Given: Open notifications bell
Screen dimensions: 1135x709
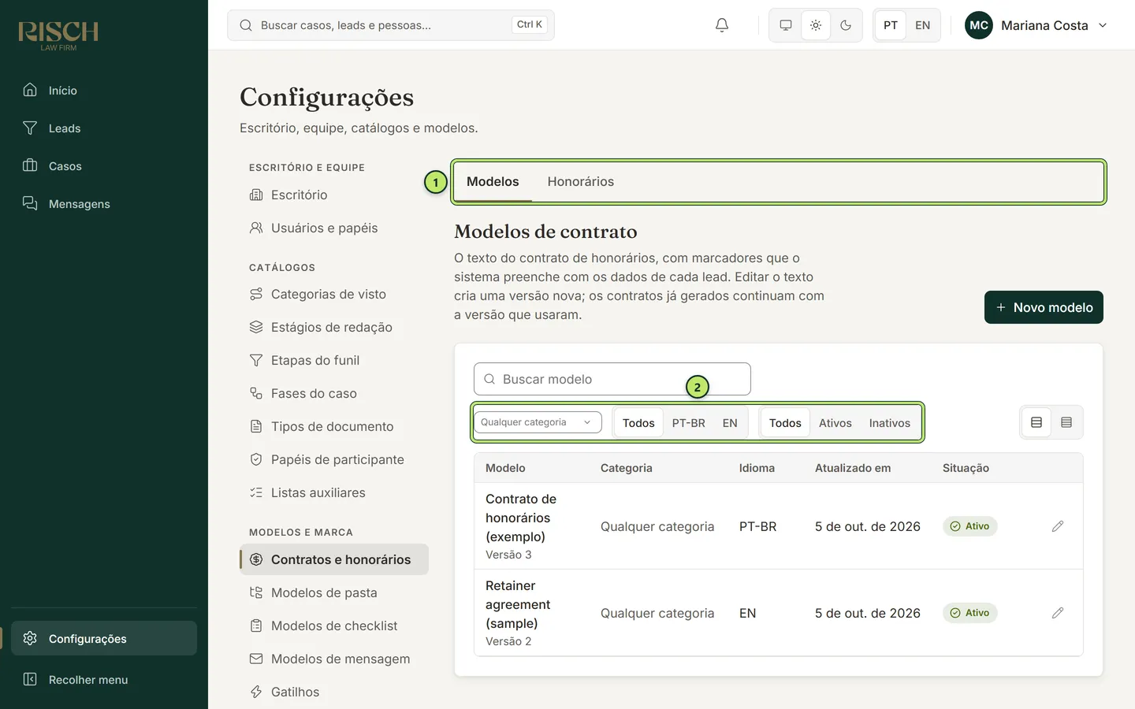Looking at the screenshot, I should pyautogui.click(x=721, y=25).
